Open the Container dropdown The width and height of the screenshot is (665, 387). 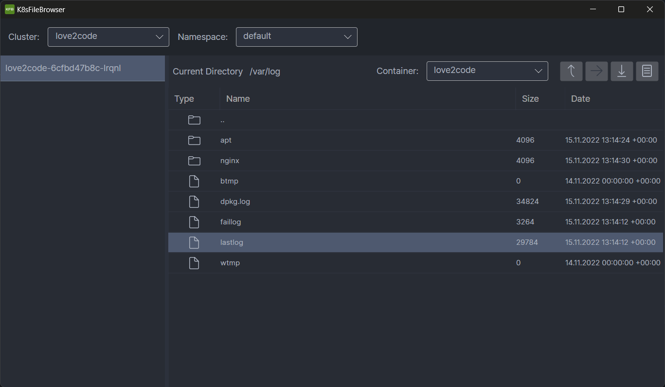click(x=487, y=71)
